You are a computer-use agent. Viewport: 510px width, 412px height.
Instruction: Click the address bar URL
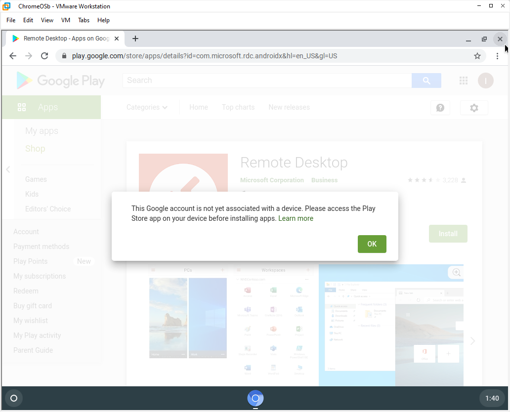point(205,56)
